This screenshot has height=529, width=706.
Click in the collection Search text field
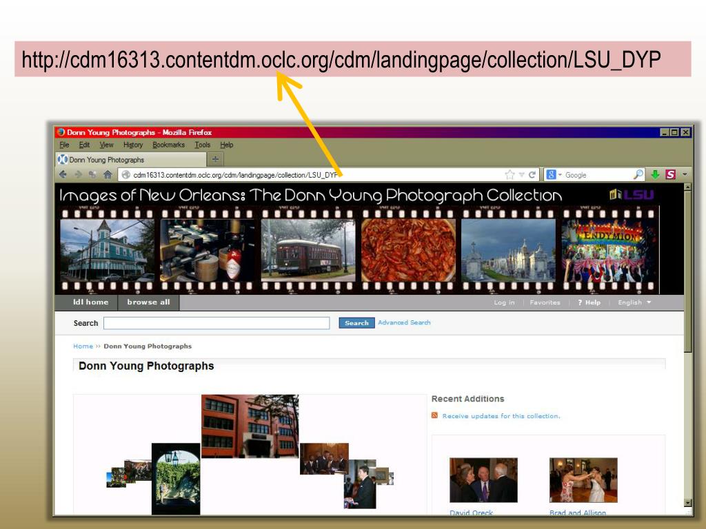tap(216, 323)
